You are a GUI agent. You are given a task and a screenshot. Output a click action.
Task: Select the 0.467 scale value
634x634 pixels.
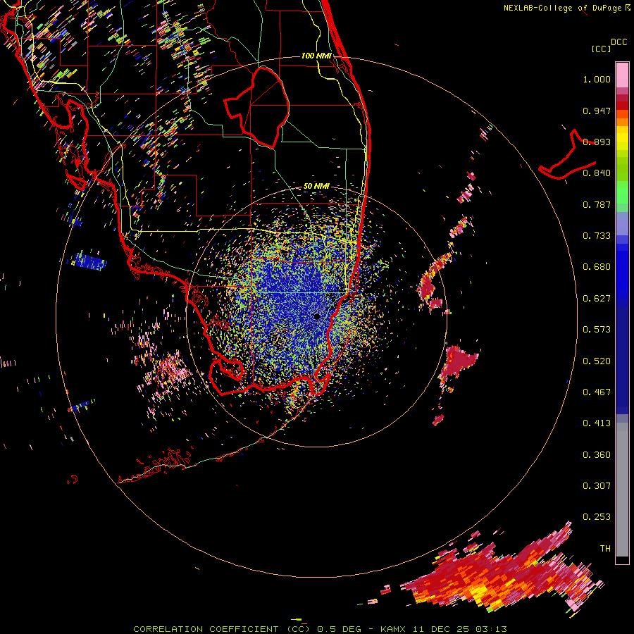(x=597, y=392)
